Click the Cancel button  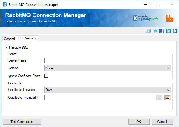pos(162,122)
